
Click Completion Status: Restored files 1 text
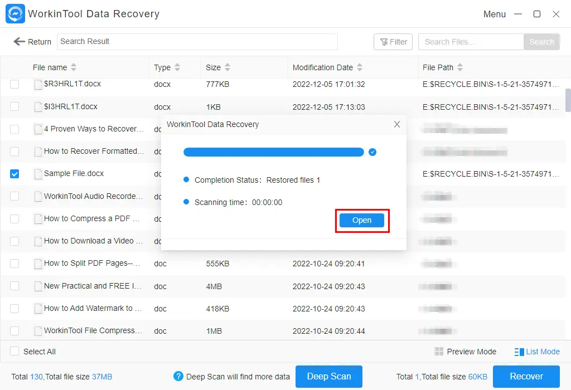pos(257,180)
